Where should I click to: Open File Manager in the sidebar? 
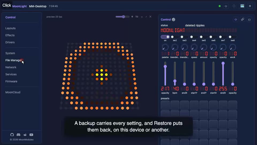(x=14, y=60)
